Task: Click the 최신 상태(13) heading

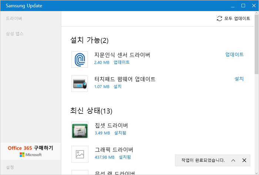Action: pos(91,111)
